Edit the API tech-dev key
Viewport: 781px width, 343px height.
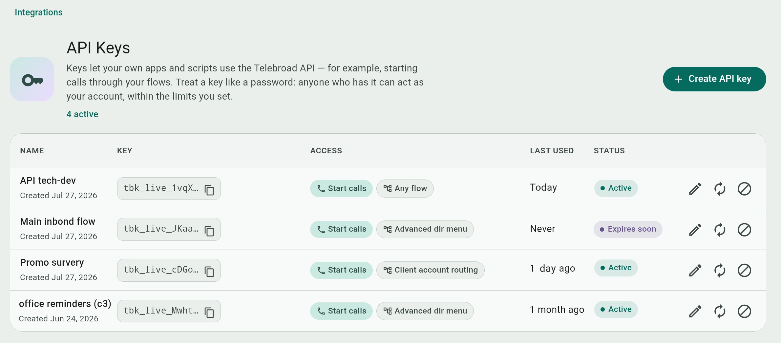click(x=695, y=189)
